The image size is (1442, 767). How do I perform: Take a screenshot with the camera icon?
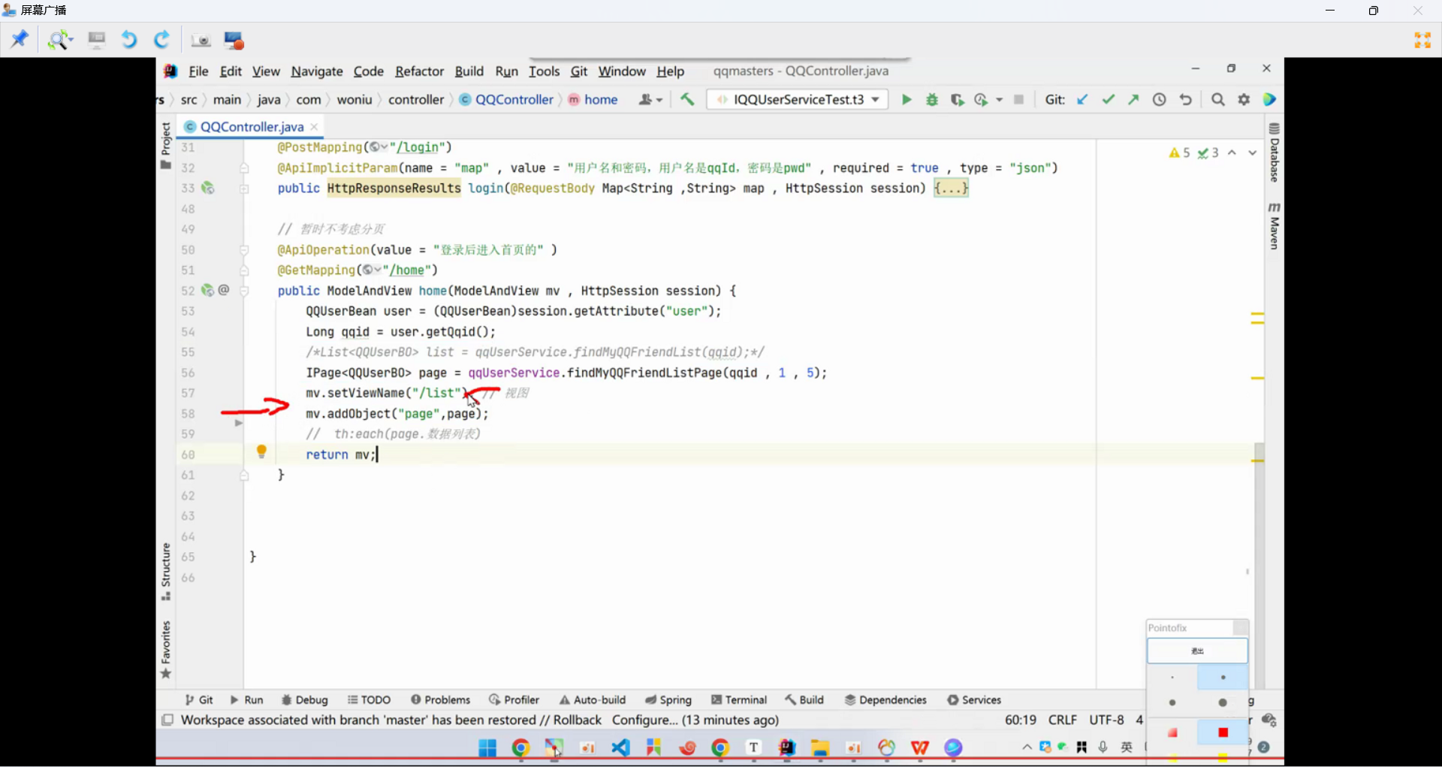(201, 41)
